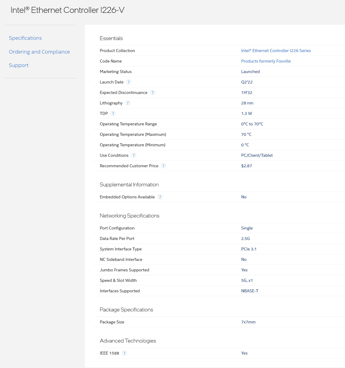Click the Launched marketing status value
This screenshot has height=368, width=345.
(x=250, y=72)
